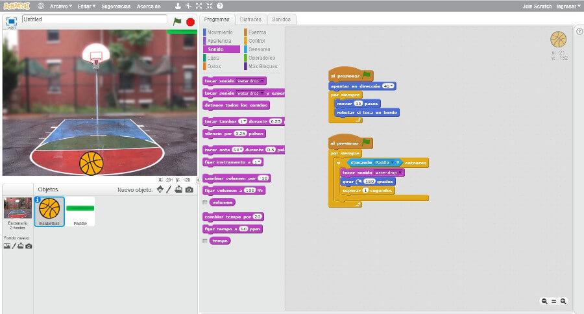Screen dimensions: 584x314
Task: Open the language globe menu
Action: pyautogui.click(x=41, y=6)
